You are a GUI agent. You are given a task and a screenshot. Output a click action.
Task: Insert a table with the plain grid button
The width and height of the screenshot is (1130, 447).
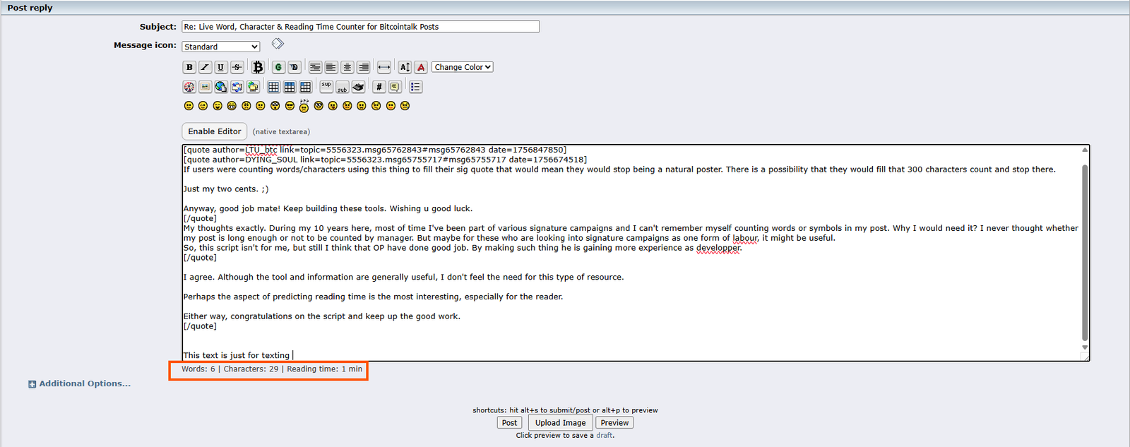(273, 87)
